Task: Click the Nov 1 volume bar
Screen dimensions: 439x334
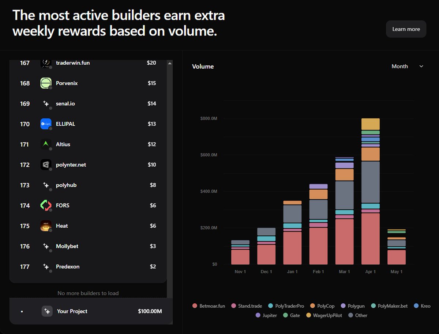Action: tap(240, 252)
